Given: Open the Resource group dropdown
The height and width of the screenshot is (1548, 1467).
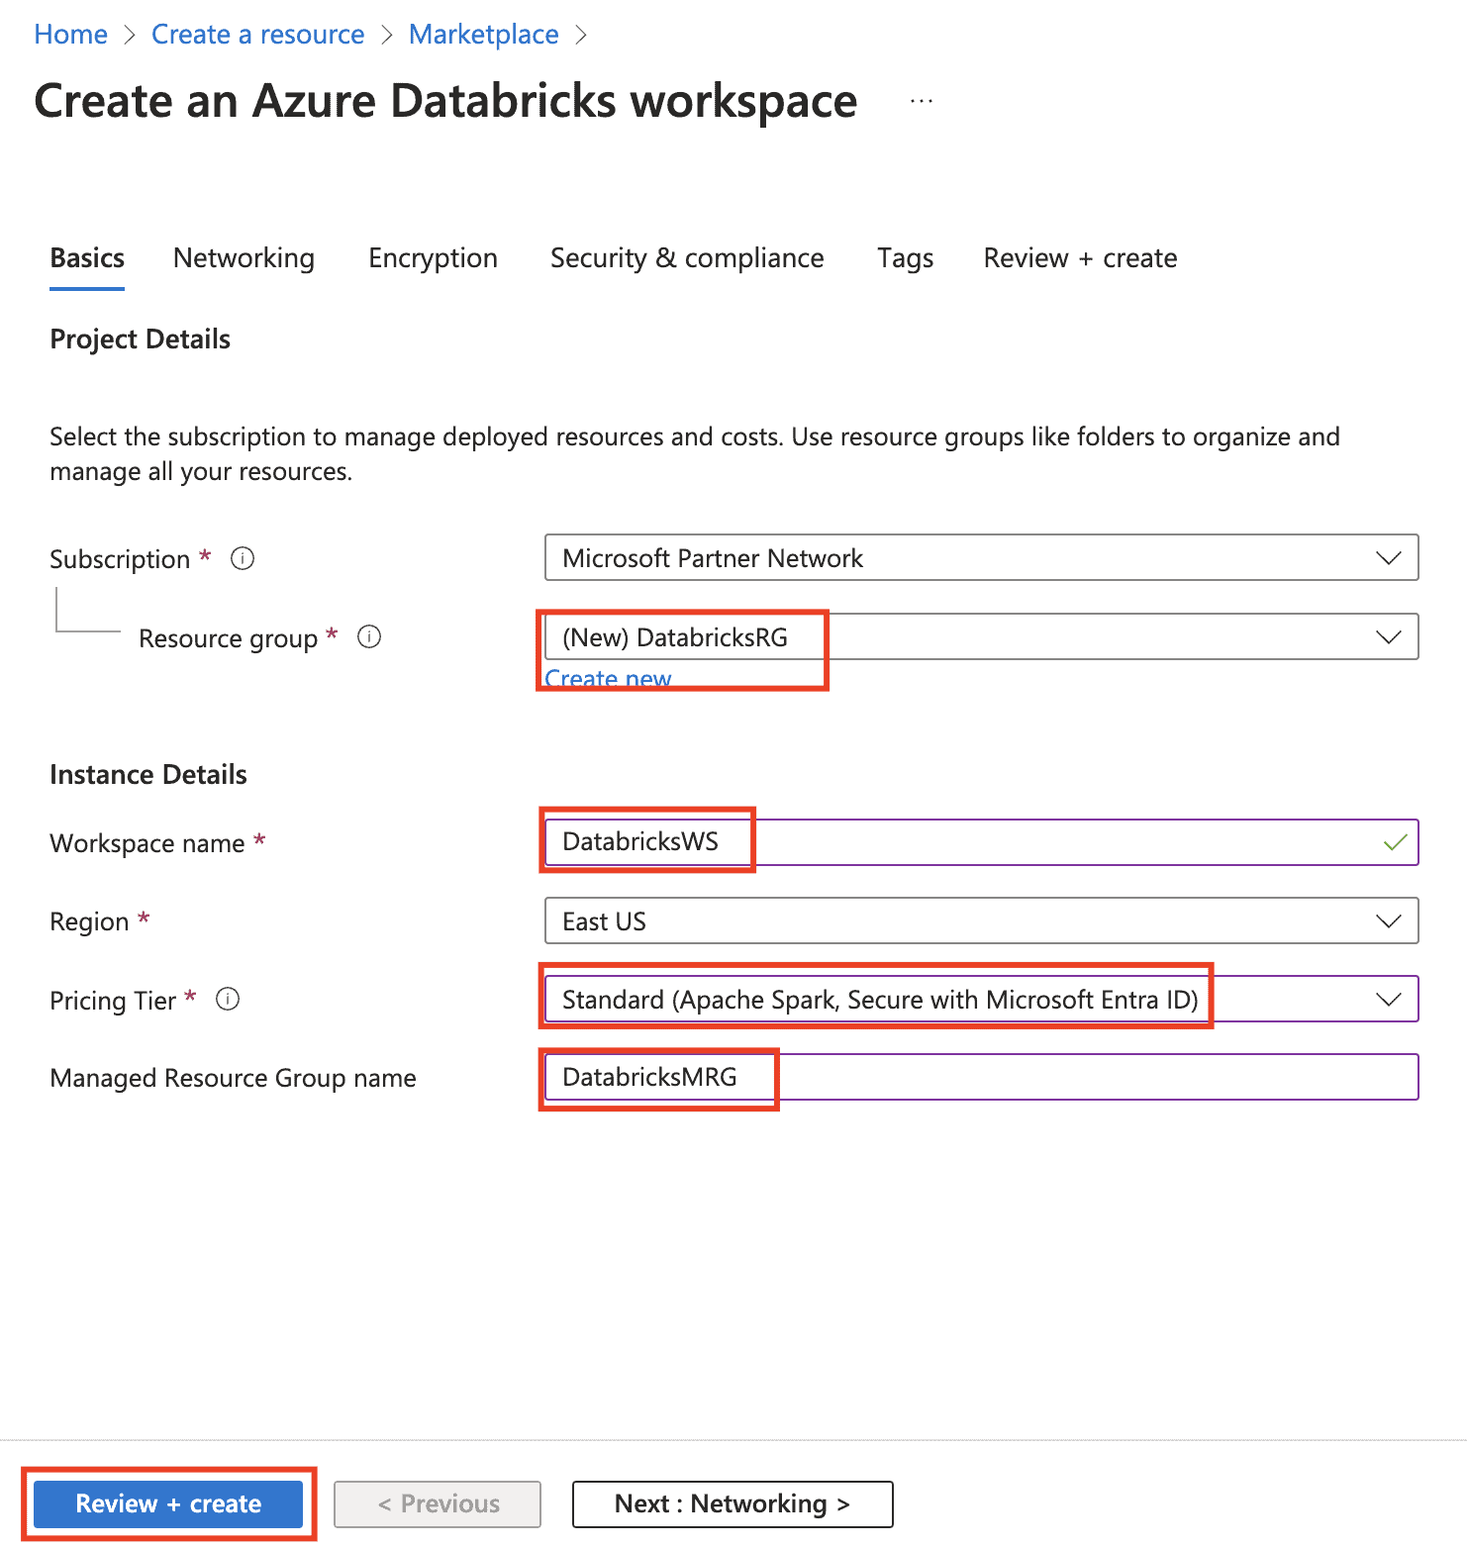Looking at the screenshot, I should [980, 636].
